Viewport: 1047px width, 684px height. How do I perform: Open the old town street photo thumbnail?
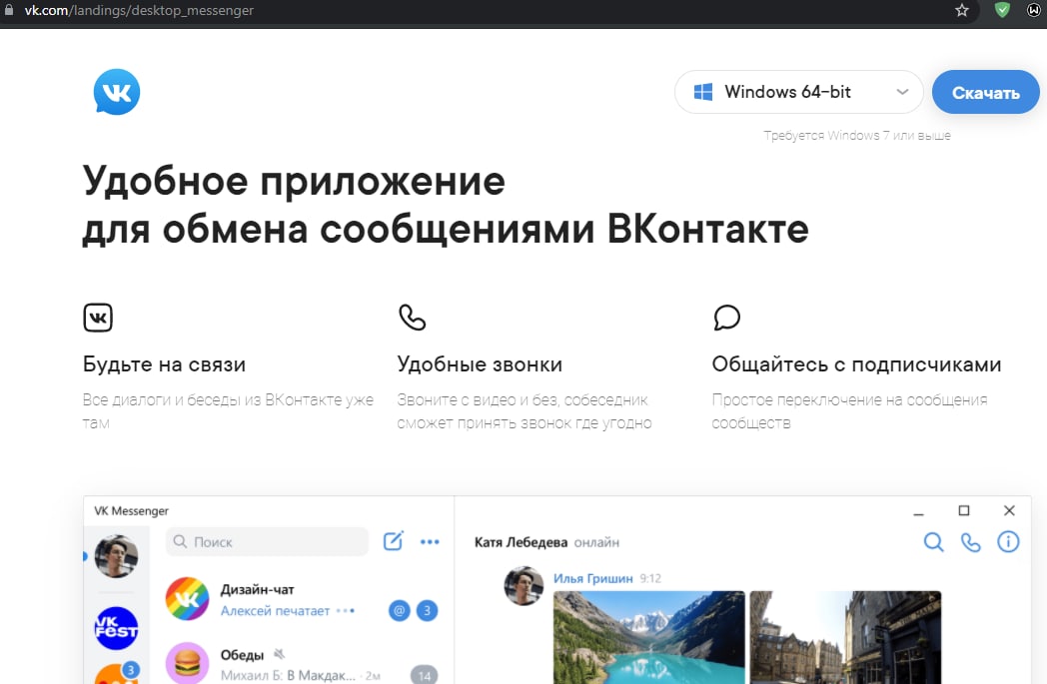pyautogui.click(x=845, y=637)
